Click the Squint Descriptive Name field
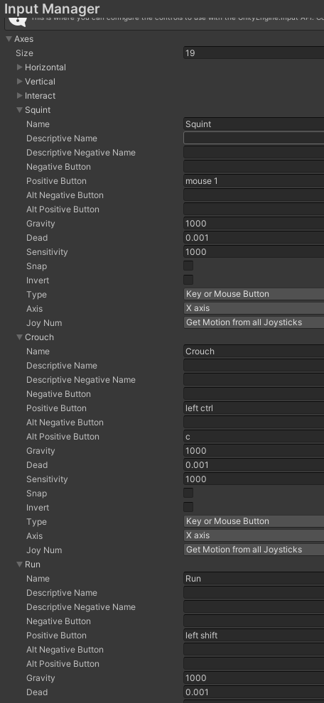Viewport: 324px width, 703px height. pyautogui.click(x=254, y=138)
